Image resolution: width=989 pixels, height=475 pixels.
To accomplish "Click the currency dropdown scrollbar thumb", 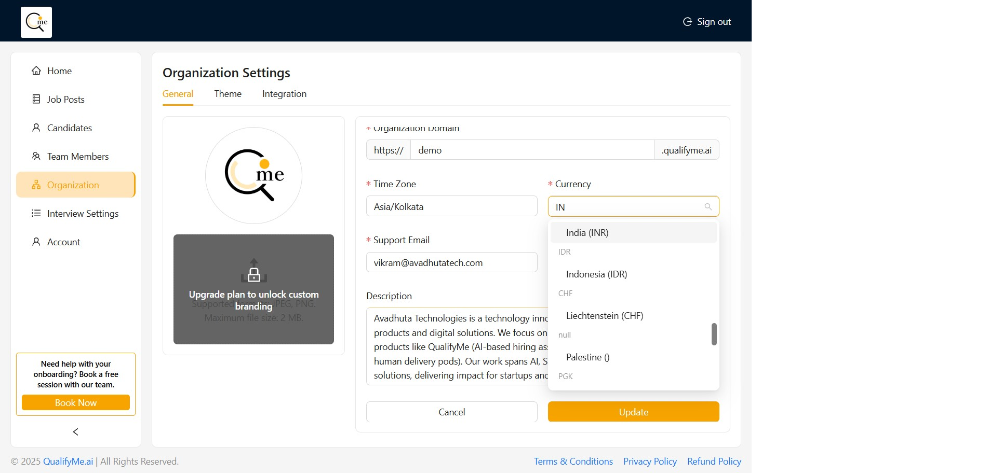I will (714, 334).
